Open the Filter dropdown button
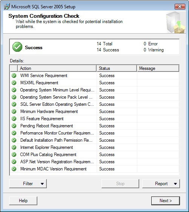This screenshot has width=189, height=212. tap(28, 184)
